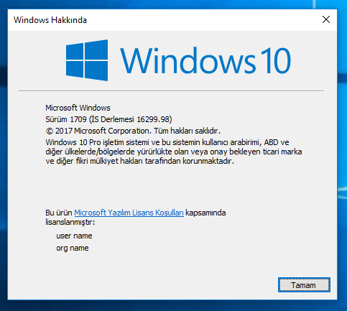
Task: Click the org name licensee entry
Action: click(73, 248)
